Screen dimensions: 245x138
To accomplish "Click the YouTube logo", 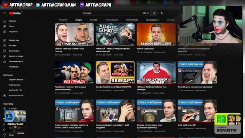I will (15, 13).
